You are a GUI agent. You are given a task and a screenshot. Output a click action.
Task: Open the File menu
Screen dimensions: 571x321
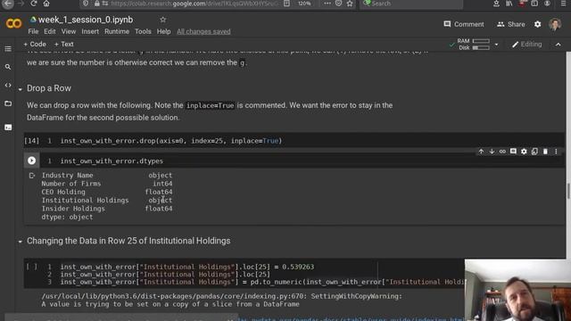[33, 32]
